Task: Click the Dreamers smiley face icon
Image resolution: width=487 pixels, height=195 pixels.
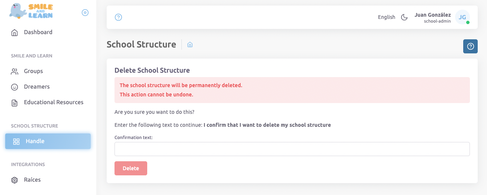Action: coord(14,87)
